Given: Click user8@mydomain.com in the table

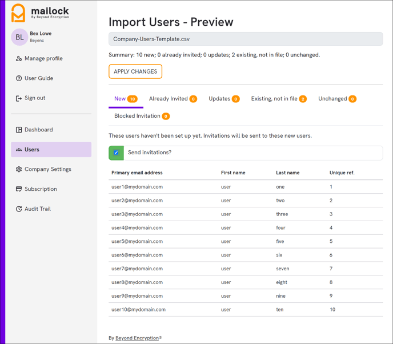Looking at the screenshot, I should pyautogui.click(x=137, y=282).
